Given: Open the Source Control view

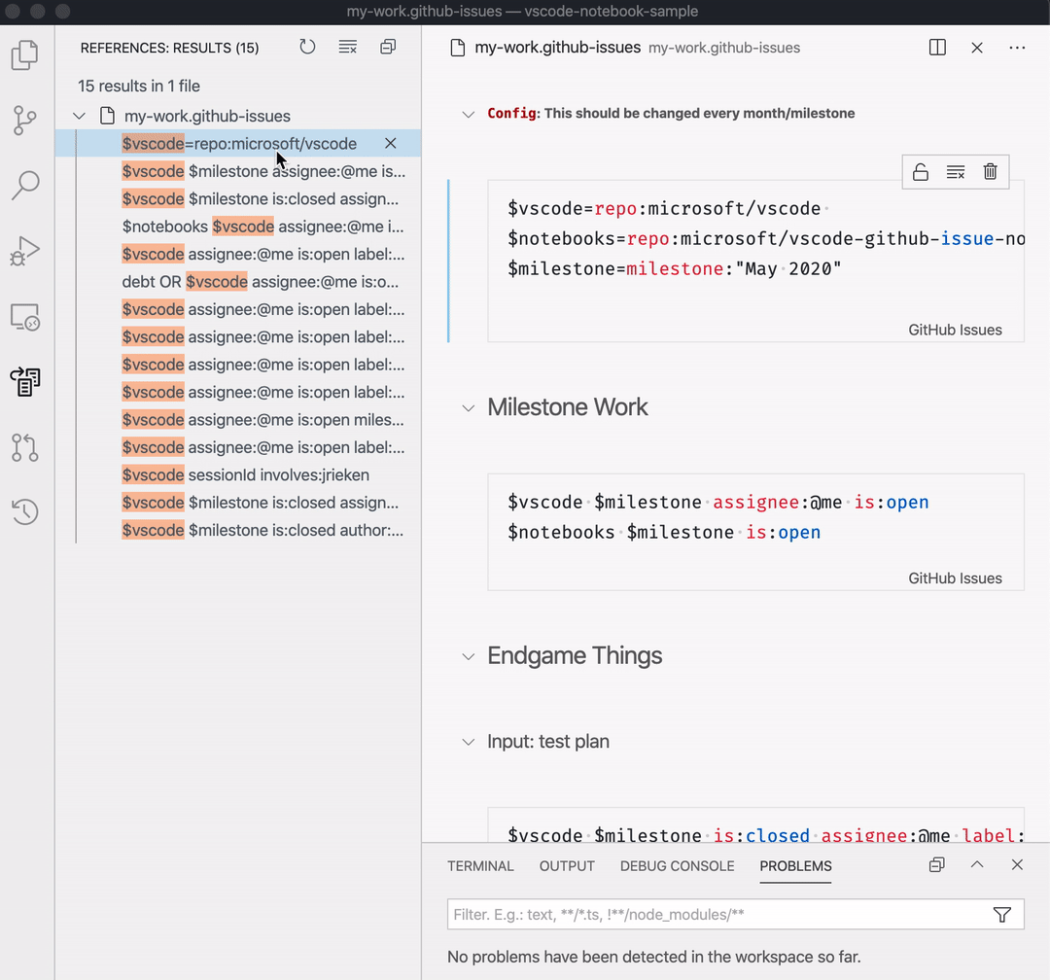Looking at the screenshot, I should [25, 121].
